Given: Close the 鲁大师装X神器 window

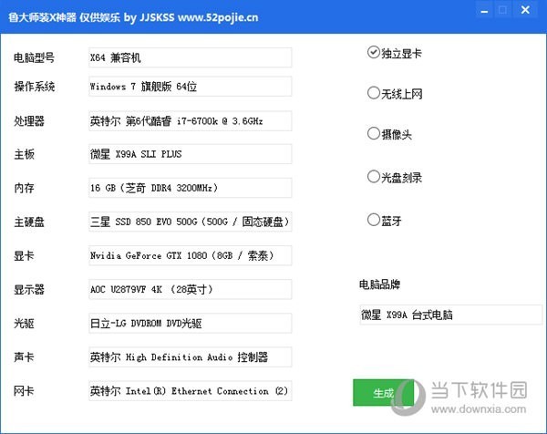Looking at the screenshot, I should 525,10.
